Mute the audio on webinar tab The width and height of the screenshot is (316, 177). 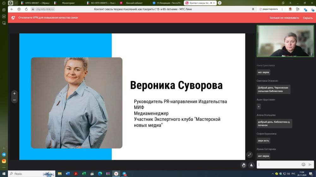pyautogui.click(x=211, y=3)
